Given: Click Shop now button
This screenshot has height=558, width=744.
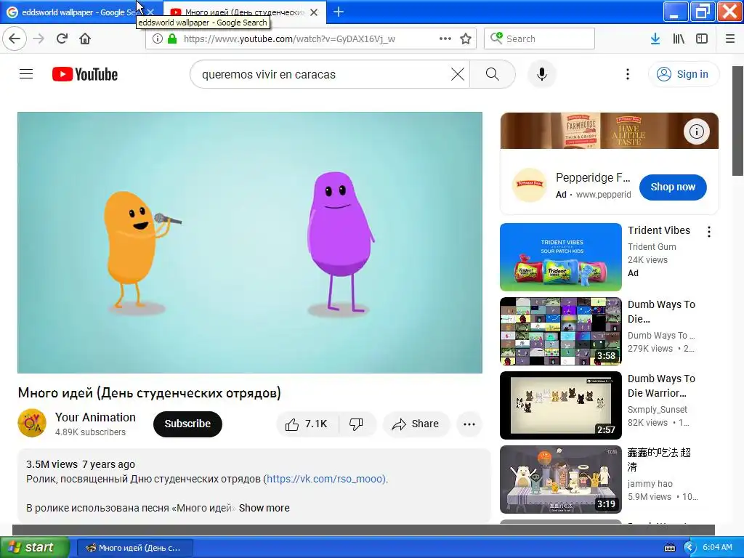Looking at the screenshot, I should click(x=673, y=187).
